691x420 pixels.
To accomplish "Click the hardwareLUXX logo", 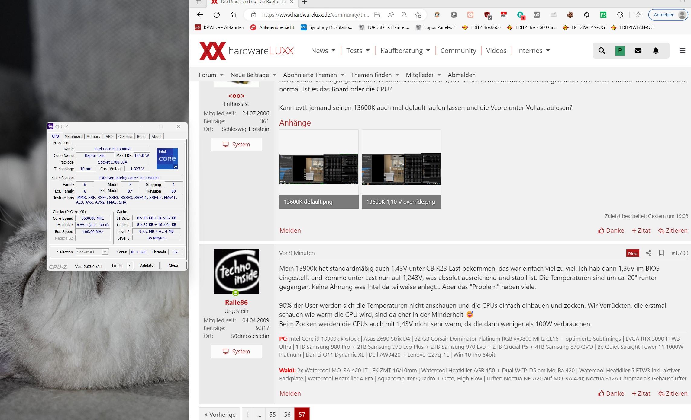I will coord(246,51).
